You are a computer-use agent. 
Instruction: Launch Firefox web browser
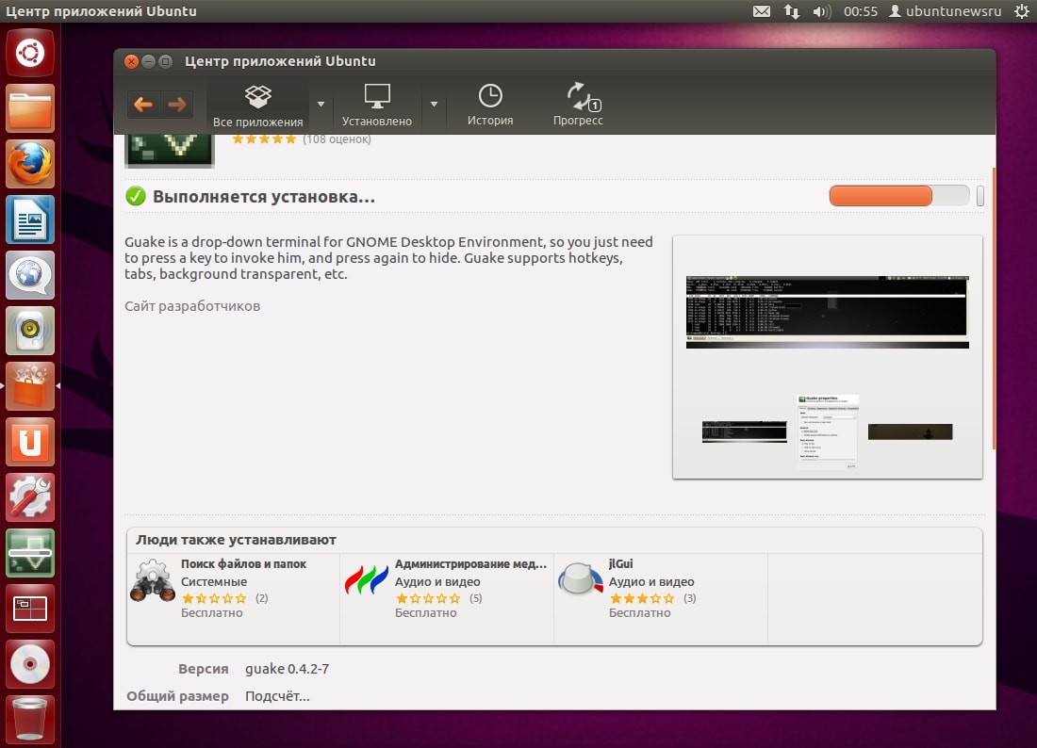[x=30, y=164]
